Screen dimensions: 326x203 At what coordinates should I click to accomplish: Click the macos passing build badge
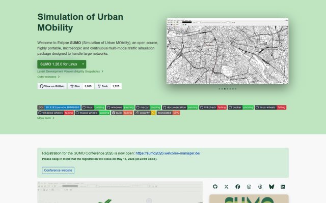tap(148, 107)
